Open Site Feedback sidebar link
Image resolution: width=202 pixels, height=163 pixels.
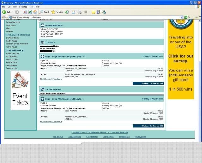[x=12, y=65]
